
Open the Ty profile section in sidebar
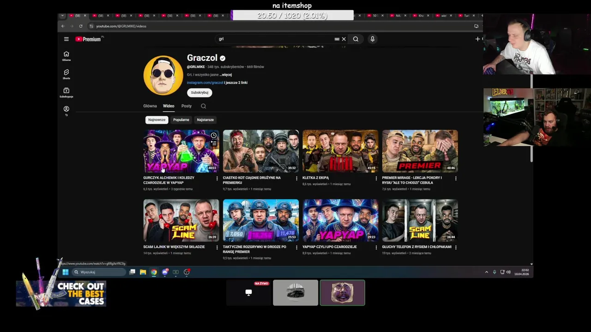(66, 111)
